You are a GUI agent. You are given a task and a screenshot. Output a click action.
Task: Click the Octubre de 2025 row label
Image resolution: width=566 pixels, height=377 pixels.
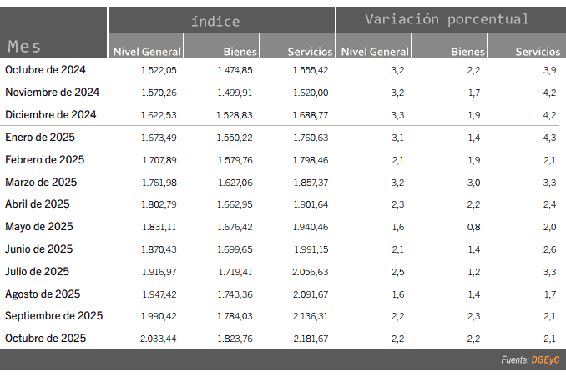(x=46, y=339)
